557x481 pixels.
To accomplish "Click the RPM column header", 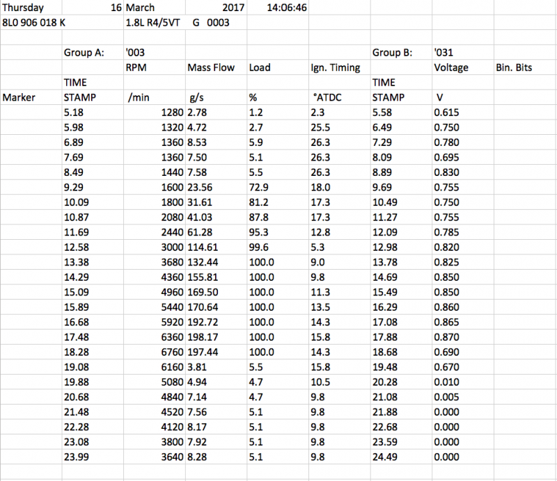I will 136,67.
